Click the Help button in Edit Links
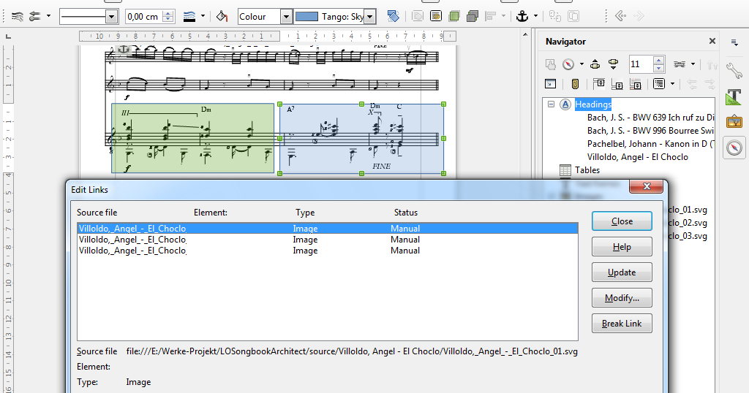This screenshot has height=393, width=749. tap(622, 247)
